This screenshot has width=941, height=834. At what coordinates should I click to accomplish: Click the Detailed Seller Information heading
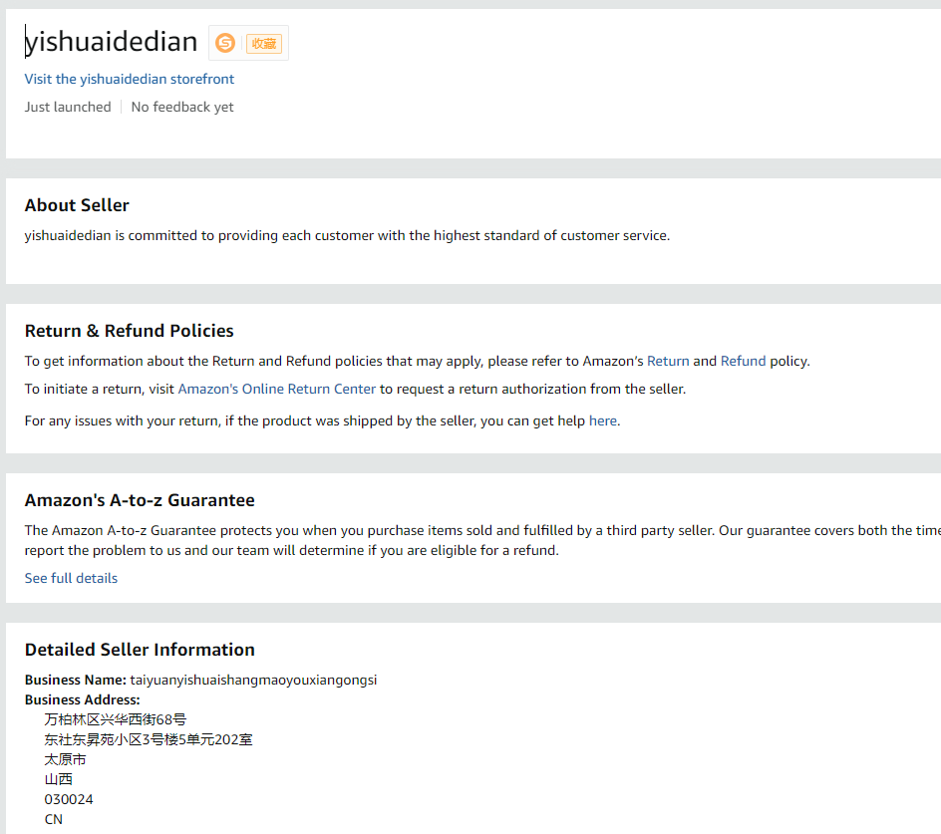tap(140, 650)
